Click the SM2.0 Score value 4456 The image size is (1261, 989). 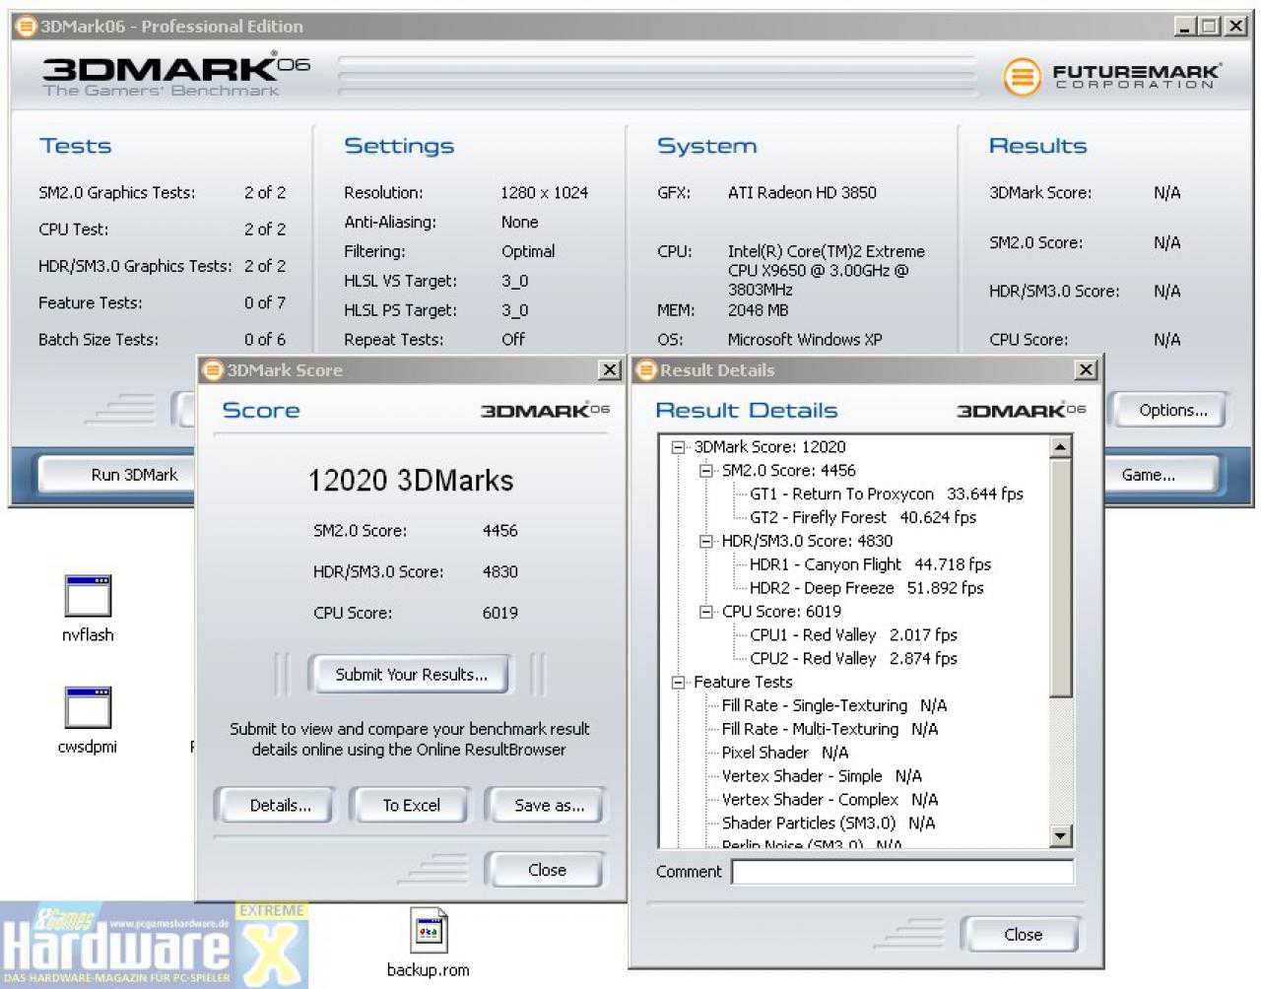[x=499, y=531]
